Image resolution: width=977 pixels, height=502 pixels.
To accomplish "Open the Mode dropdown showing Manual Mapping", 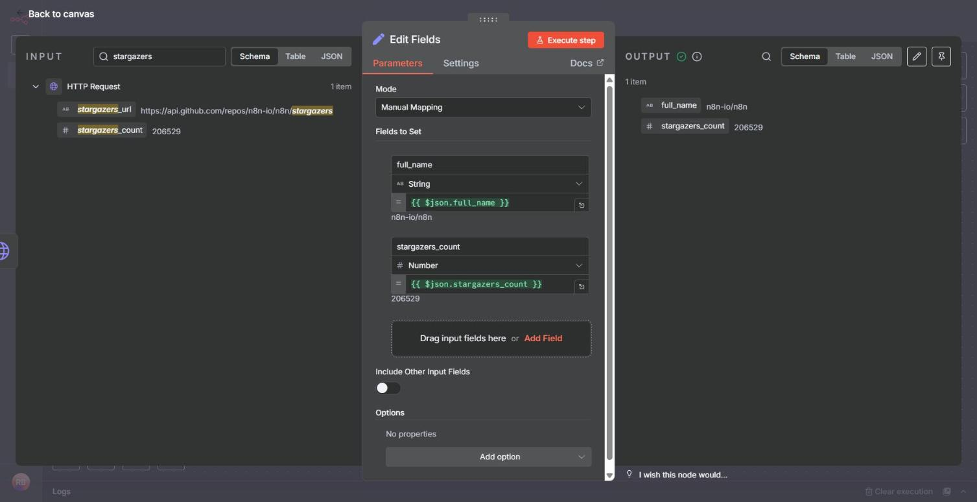I will [x=483, y=107].
